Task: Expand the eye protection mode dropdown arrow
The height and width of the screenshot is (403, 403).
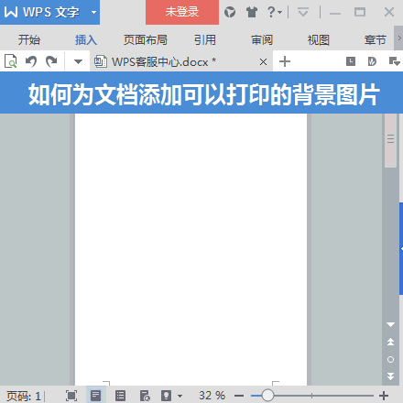Action: click(180, 396)
